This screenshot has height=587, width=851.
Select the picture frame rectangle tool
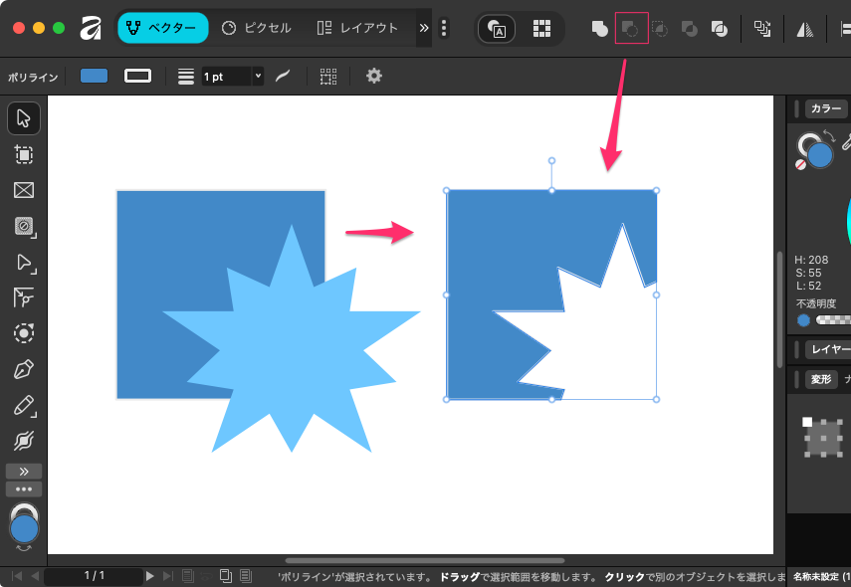pyautogui.click(x=24, y=190)
